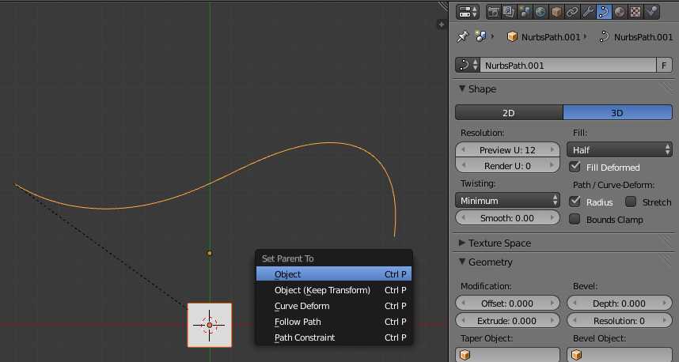Viewport: 679px width, 362px height.
Task: Open the Render Layers properties tab
Action: click(x=509, y=12)
